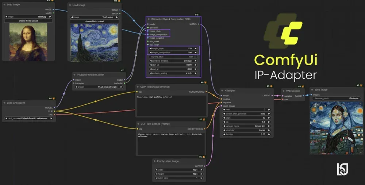Increase batch_size with its right arrow
This screenshot has height=185, width=365.
click(x=201, y=178)
